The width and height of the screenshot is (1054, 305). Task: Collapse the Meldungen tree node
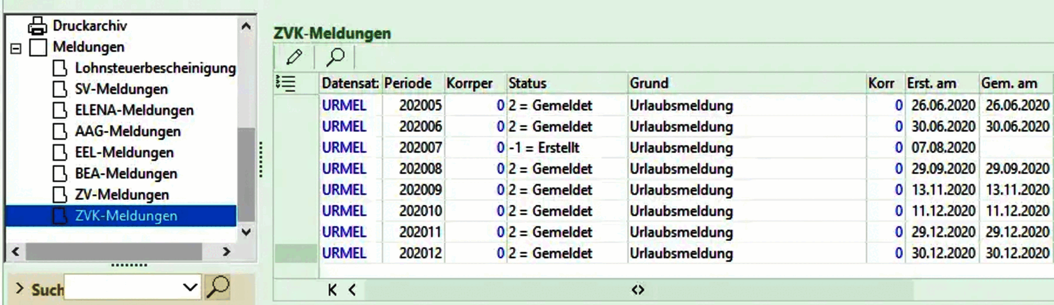pyautogui.click(x=16, y=49)
